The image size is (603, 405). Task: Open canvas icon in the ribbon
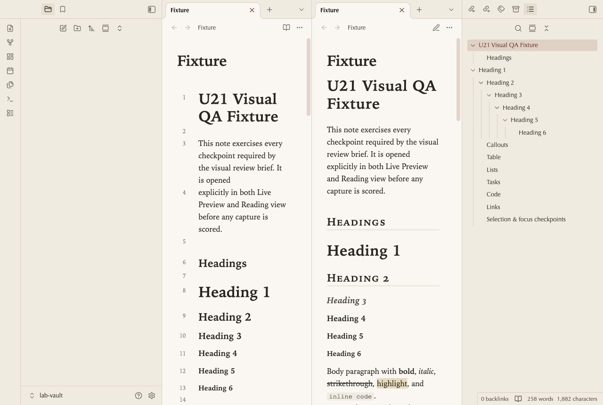[x=10, y=57]
